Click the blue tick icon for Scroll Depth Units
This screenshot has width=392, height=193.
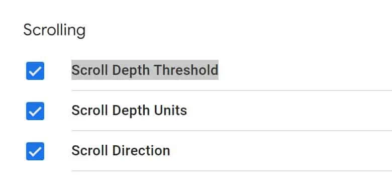(35, 112)
